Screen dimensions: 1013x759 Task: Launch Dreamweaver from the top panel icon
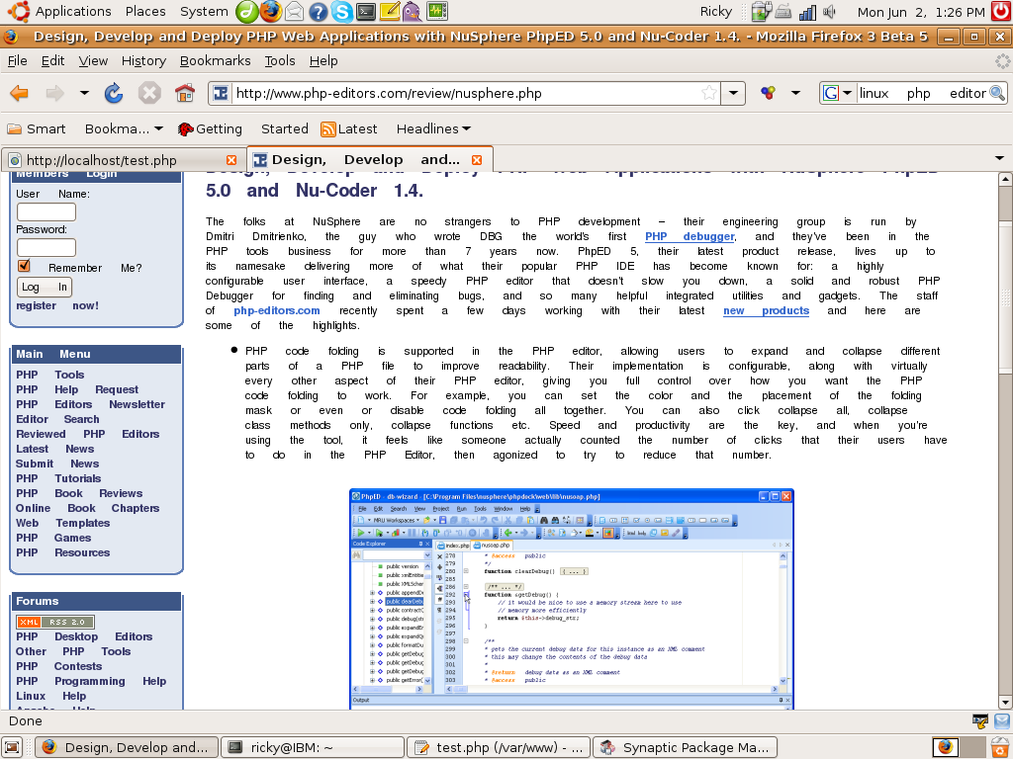tap(246, 12)
